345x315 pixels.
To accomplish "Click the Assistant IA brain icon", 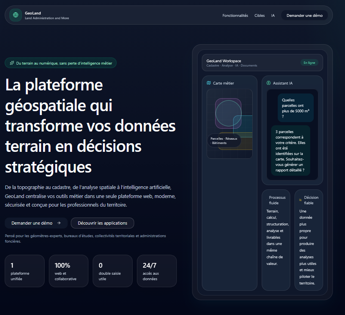I will [268, 83].
